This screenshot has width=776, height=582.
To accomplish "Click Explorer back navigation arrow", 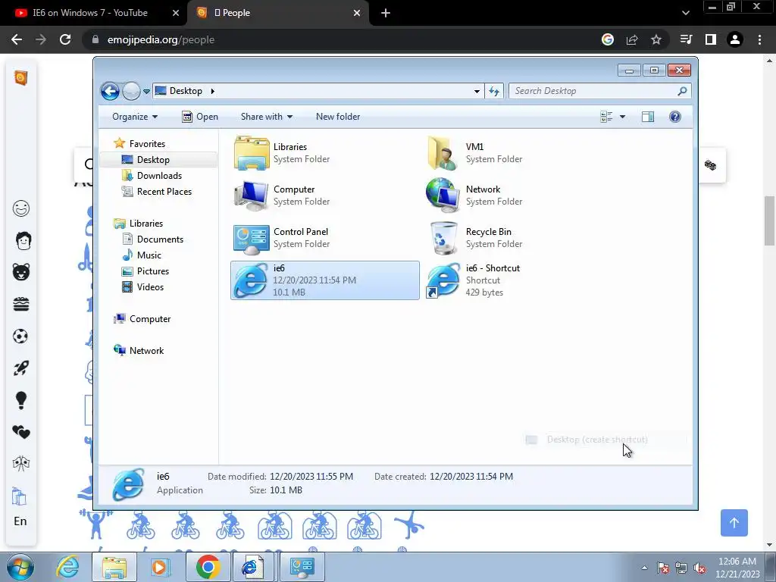I will pyautogui.click(x=110, y=91).
